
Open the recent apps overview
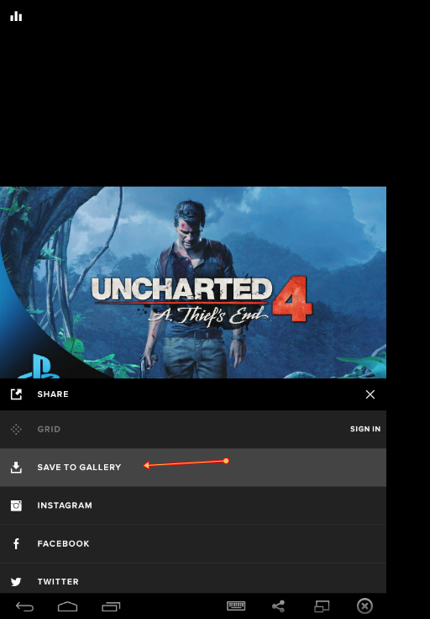tap(111, 606)
